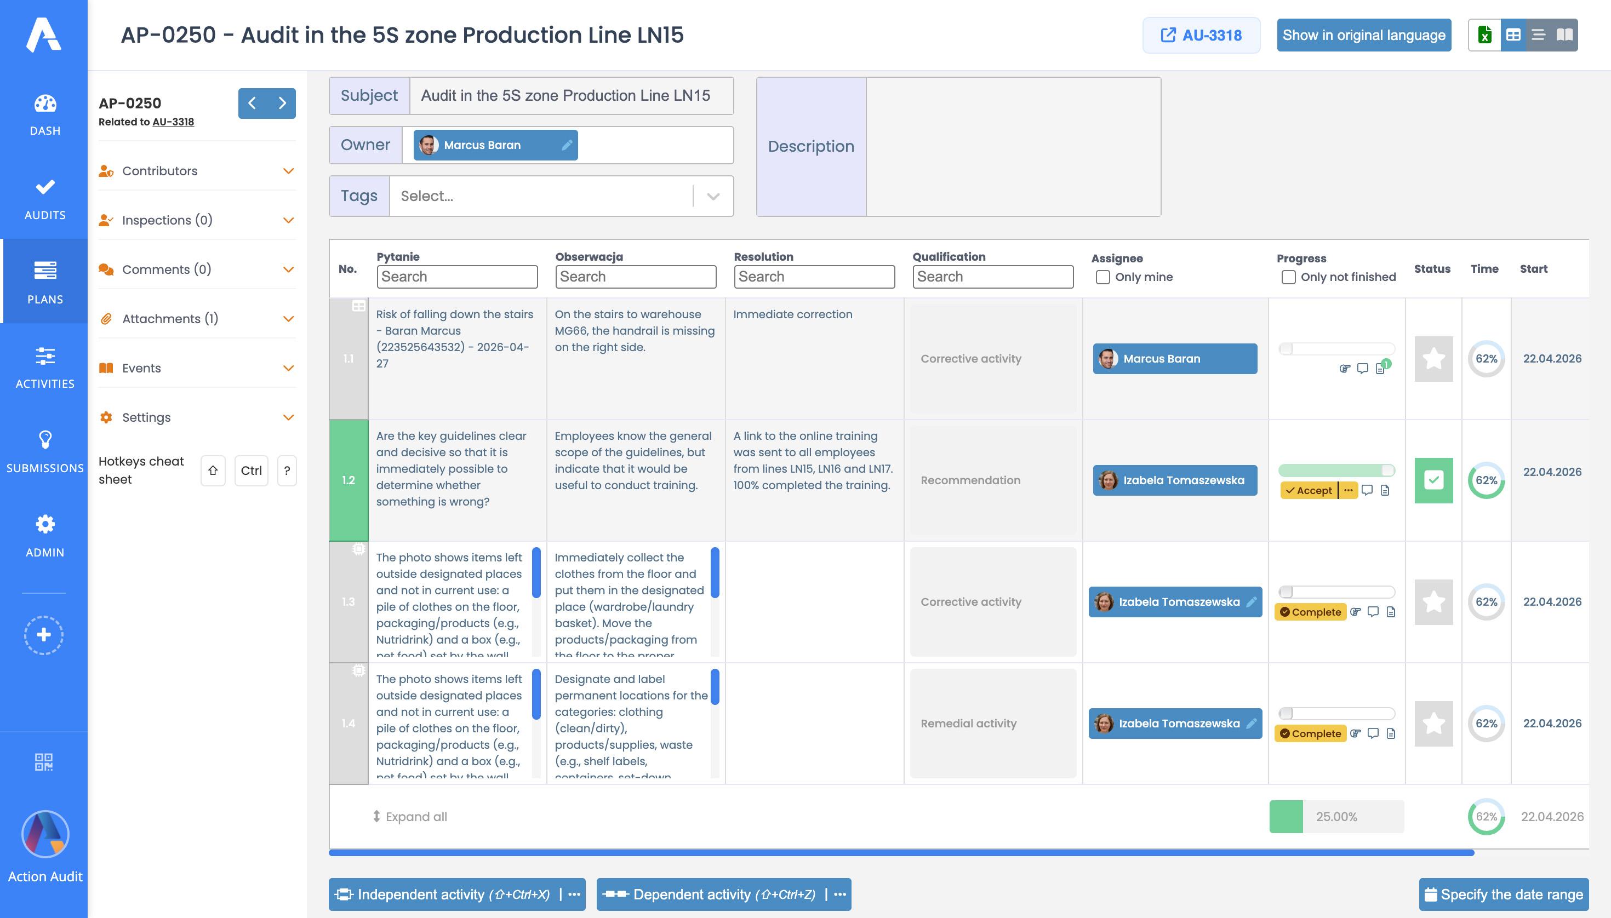Add an Independent activity

pos(445,894)
